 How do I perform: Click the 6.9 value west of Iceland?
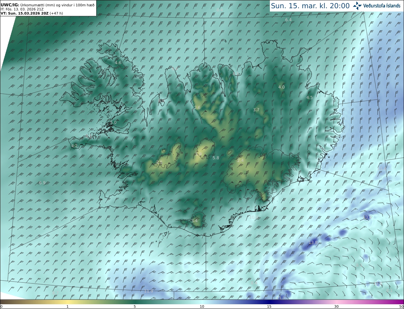pyautogui.click(x=42, y=183)
